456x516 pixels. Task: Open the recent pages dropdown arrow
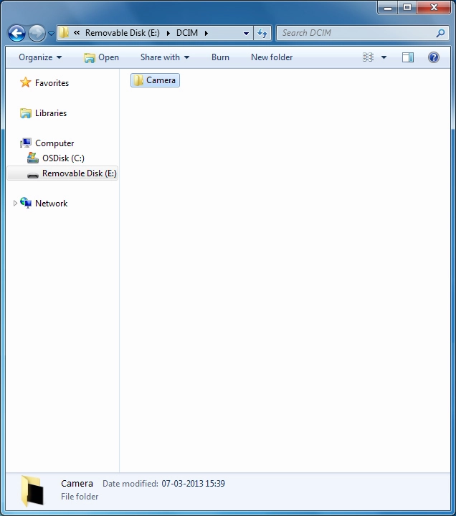[52, 34]
